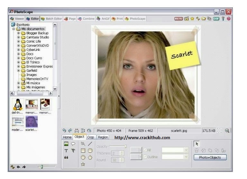Open the wrench settings icon
Image resolution: width=247 pixels, height=179 pixels.
pos(223,19)
